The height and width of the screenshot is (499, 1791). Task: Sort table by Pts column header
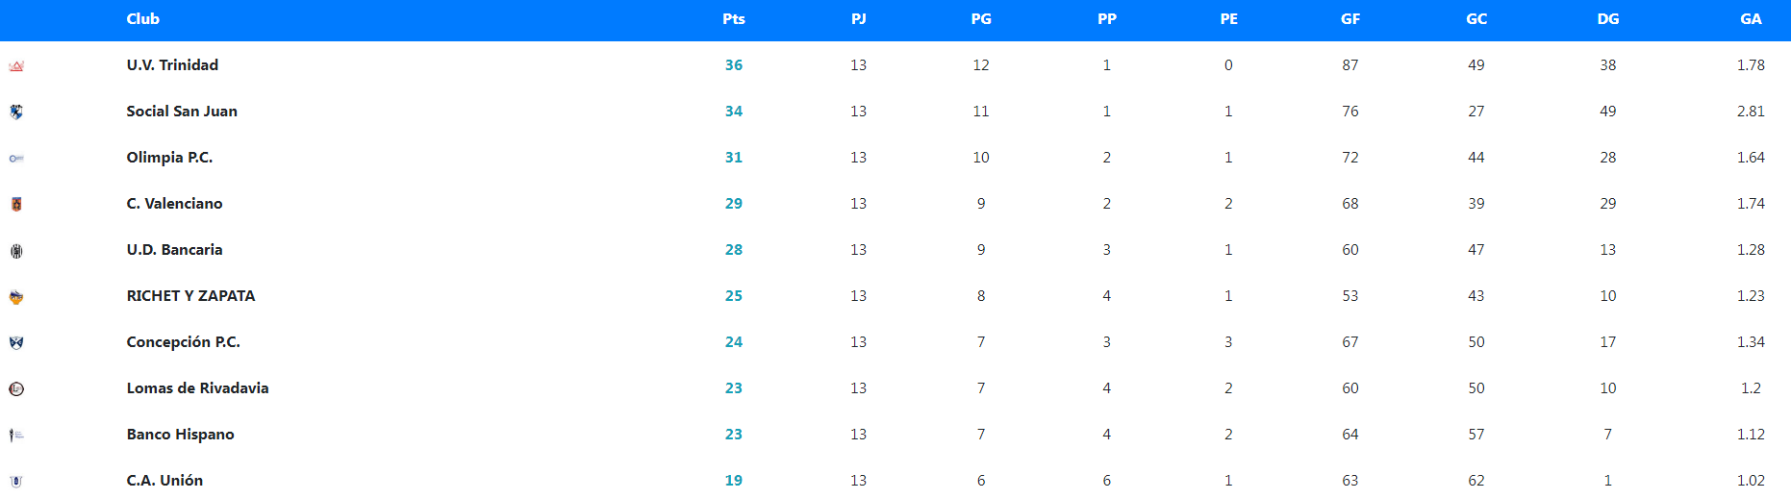point(734,19)
